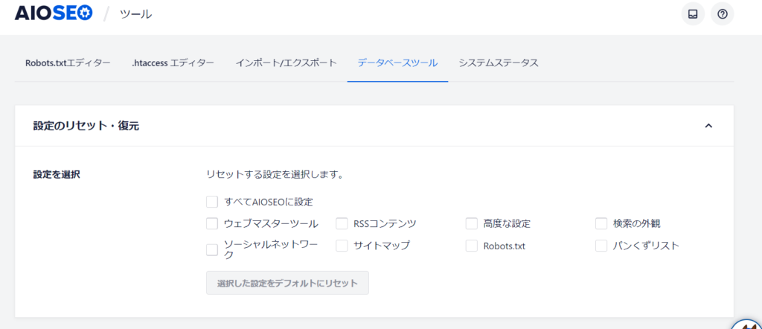Open the notifications inbox icon

tap(692, 14)
